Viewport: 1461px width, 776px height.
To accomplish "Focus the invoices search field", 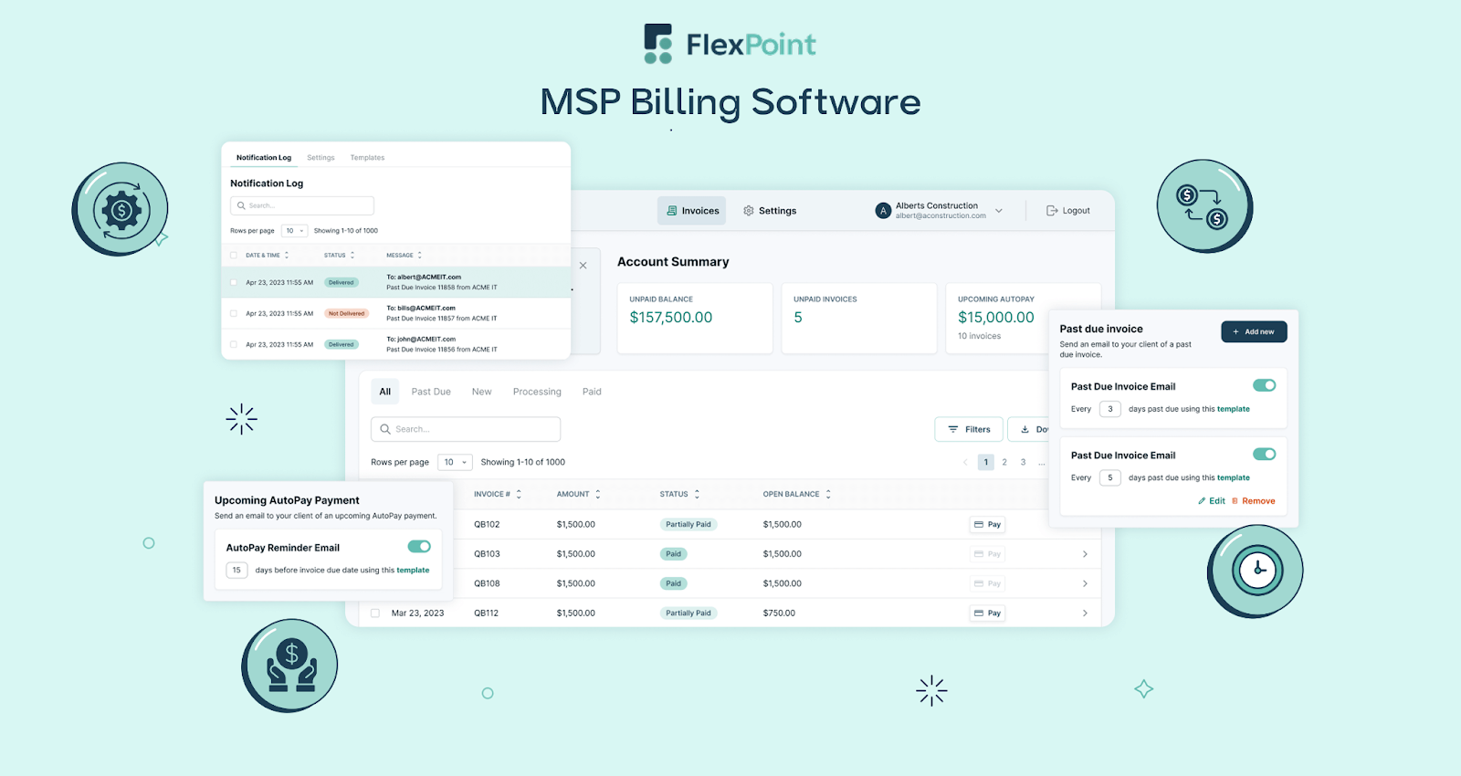I will [x=466, y=429].
